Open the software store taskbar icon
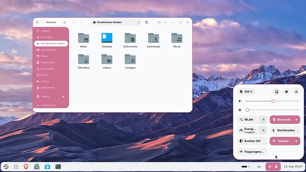This screenshot has height=172, width=306. pos(47,167)
